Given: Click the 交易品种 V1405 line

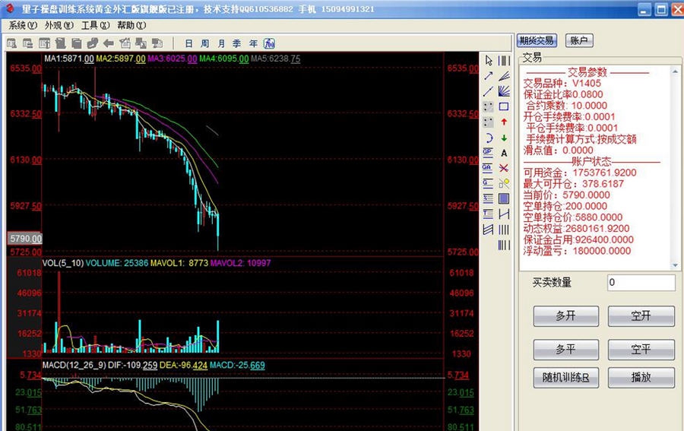Looking at the screenshot, I should [x=562, y=84].
